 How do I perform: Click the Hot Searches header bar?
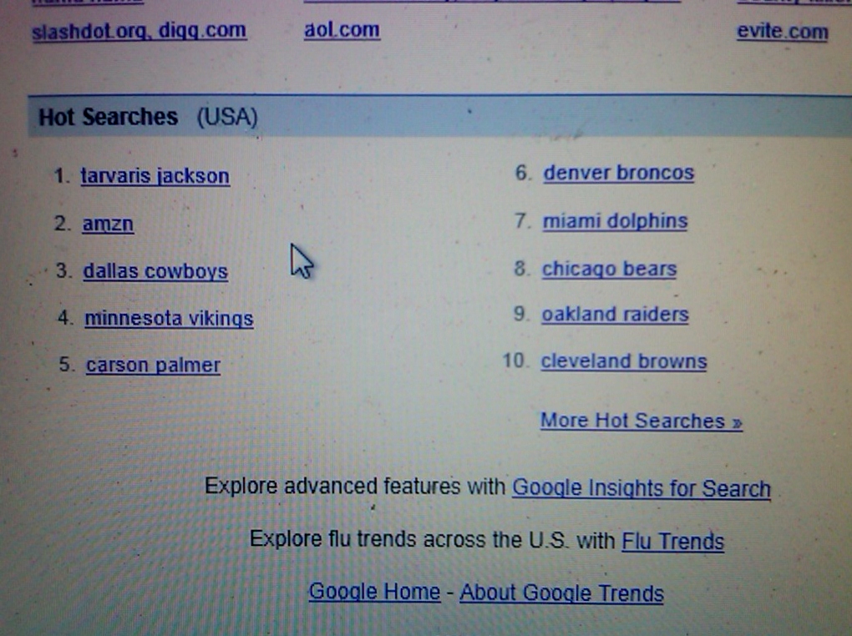point(439,116)
